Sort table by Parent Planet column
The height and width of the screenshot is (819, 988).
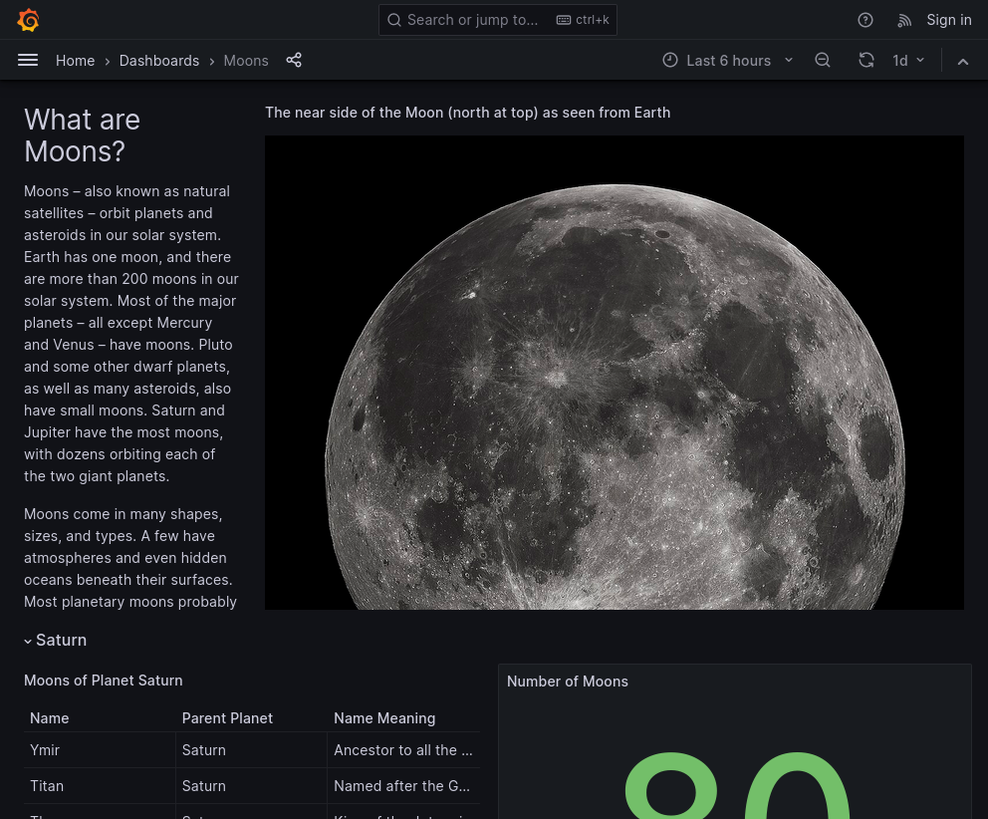227,718
